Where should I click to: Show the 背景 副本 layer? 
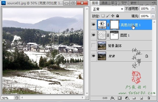point(93,46)
